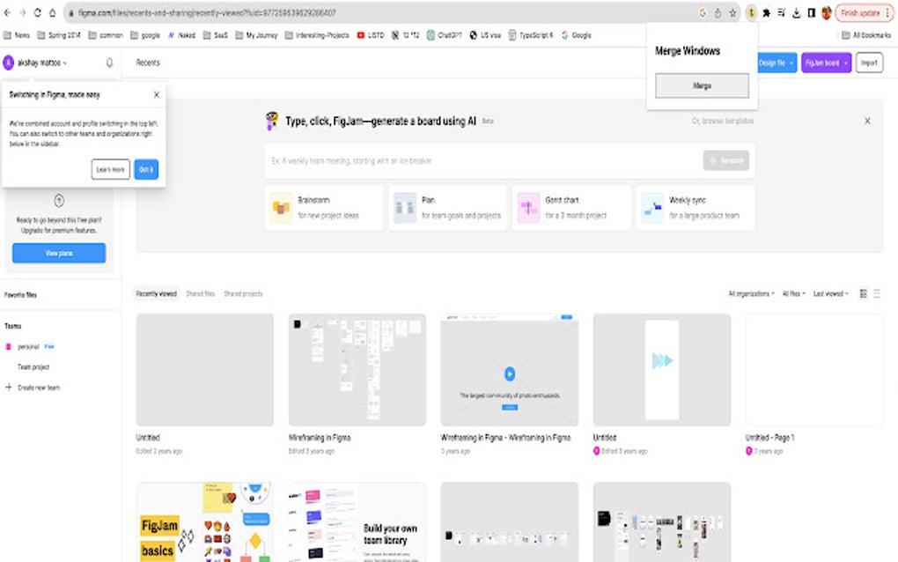Switch to list view of files
The height and width of the screenshot is (562, 898).
(x=877, y=293)
